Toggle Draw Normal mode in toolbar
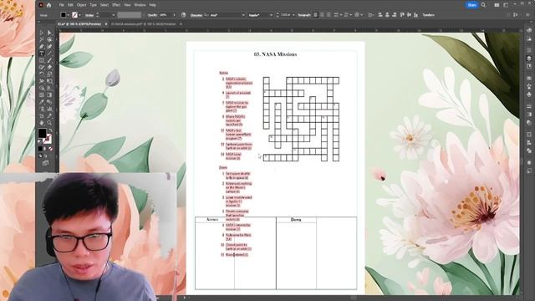The height and width of the screenshot is (301, 535). tap(40, 156)
